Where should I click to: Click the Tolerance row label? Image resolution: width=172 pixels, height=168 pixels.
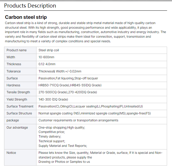(x=14, y=71)
